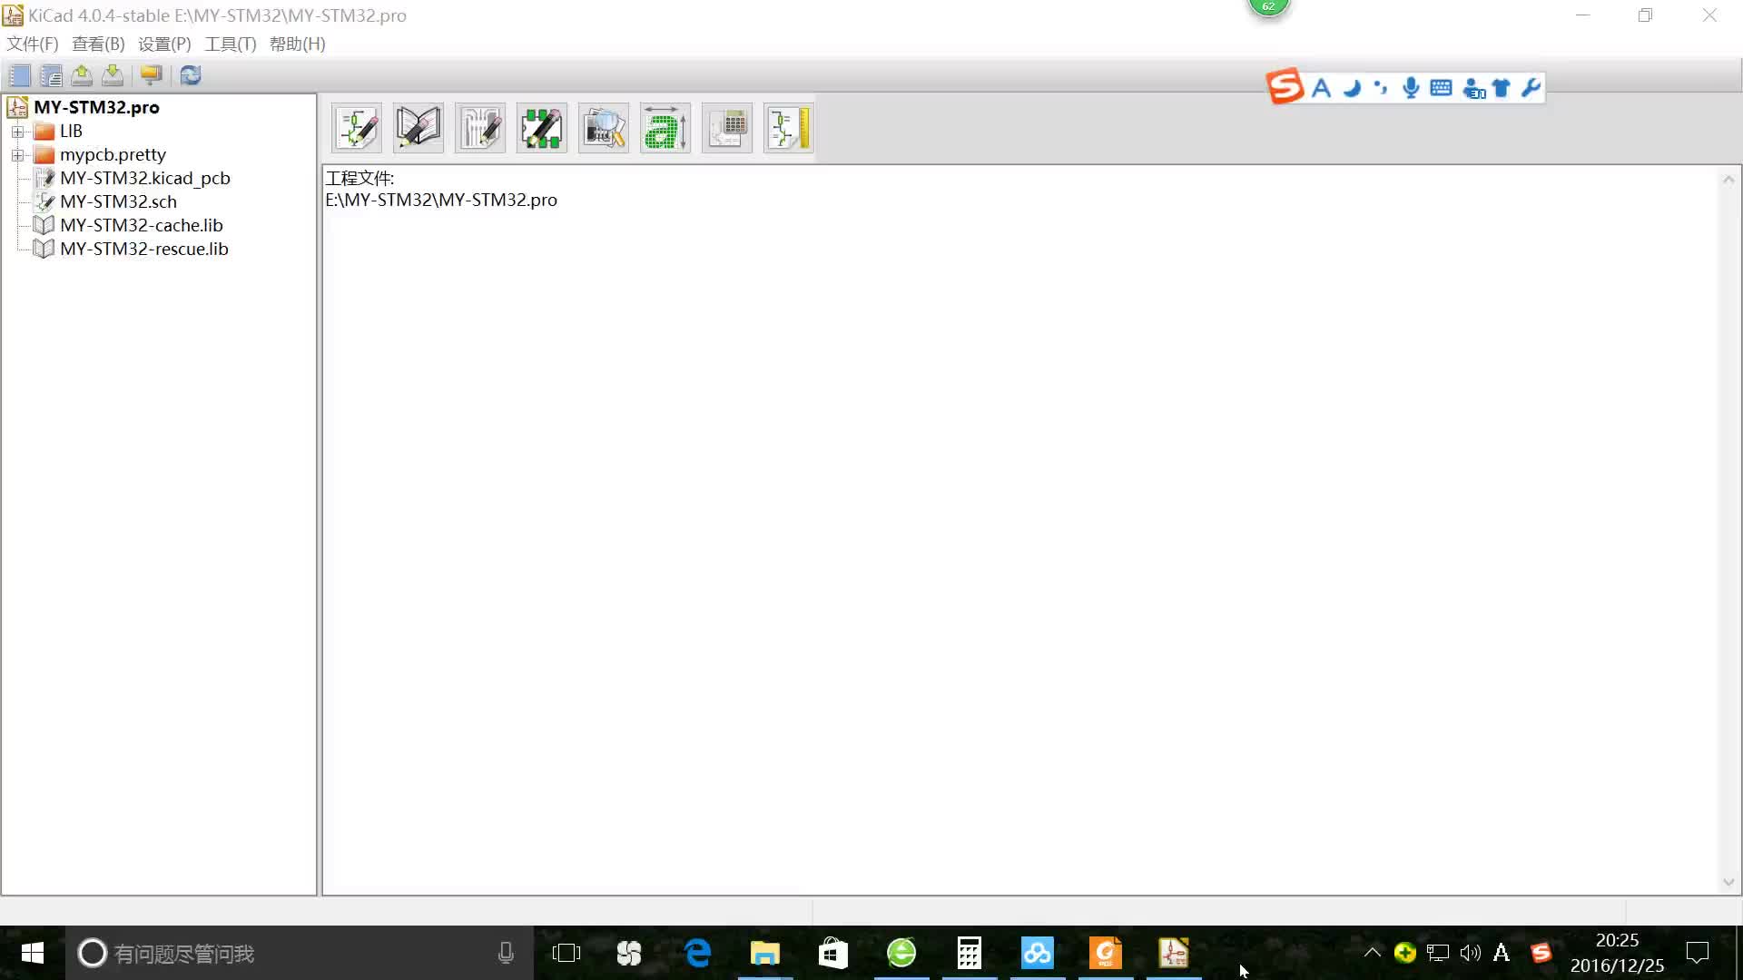Click the project path text E:\MY-STM32\MY-STM32.pro
This screenshot has width=1743, height=980.
point(441,200)
